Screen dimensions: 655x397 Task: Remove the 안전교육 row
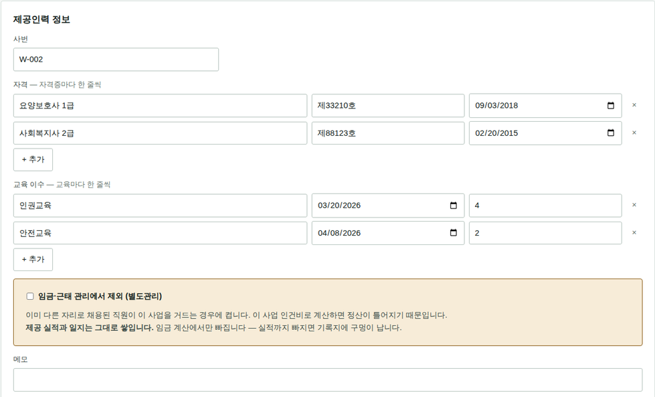tap(634, 233)
